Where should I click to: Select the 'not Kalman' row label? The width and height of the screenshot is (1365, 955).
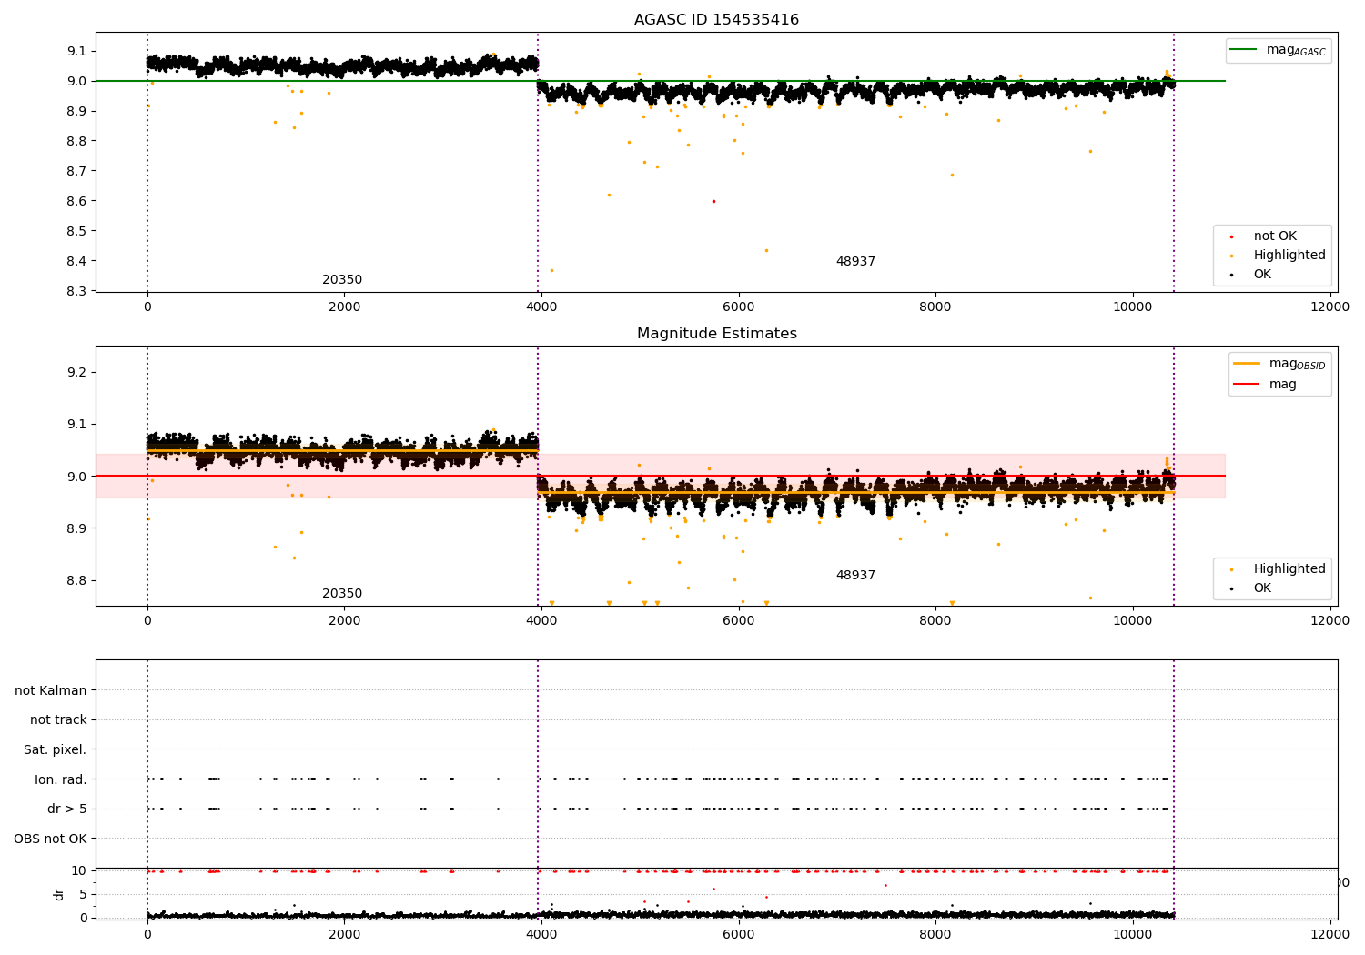(51, 690)
